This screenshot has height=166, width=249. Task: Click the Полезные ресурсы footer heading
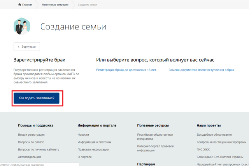pyautogui.click(x=153, y=126)
